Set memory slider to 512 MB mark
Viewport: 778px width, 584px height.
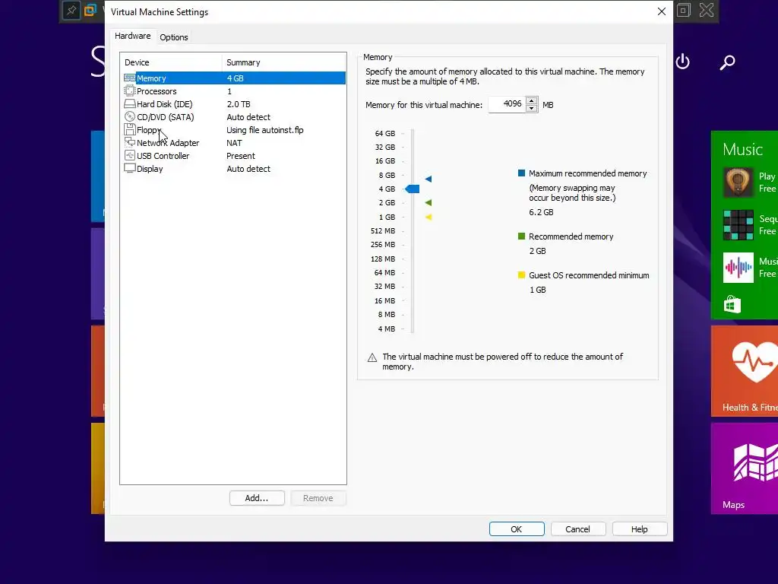413,231
